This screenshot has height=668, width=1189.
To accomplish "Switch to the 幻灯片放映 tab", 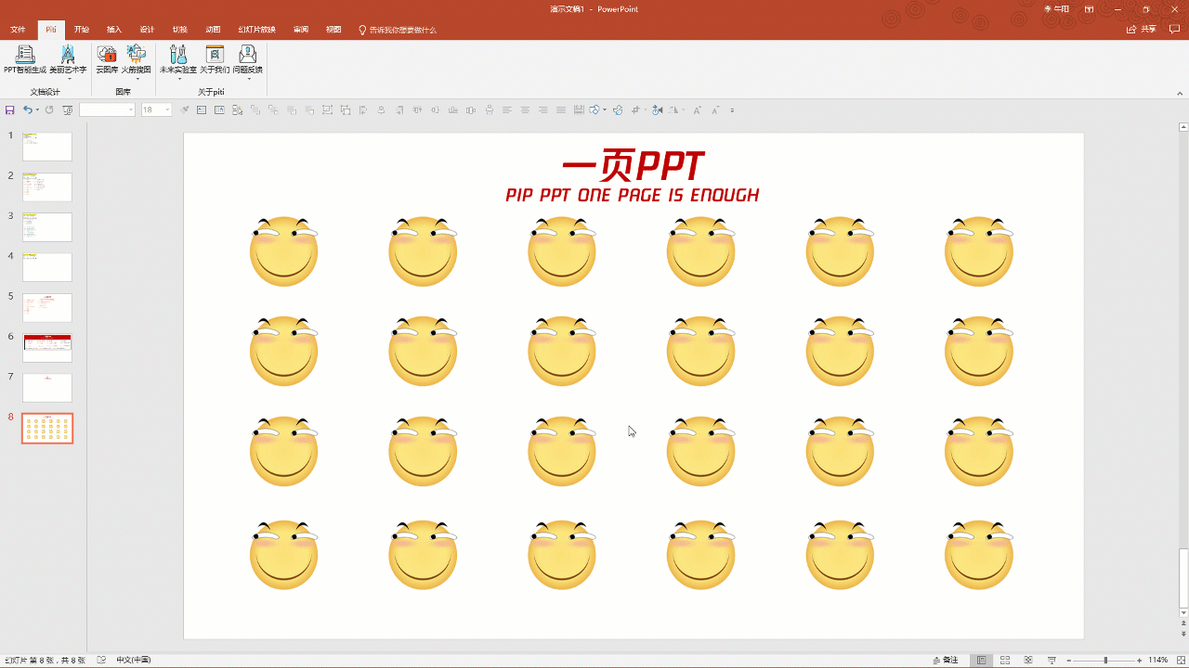I will click(256, 30).
